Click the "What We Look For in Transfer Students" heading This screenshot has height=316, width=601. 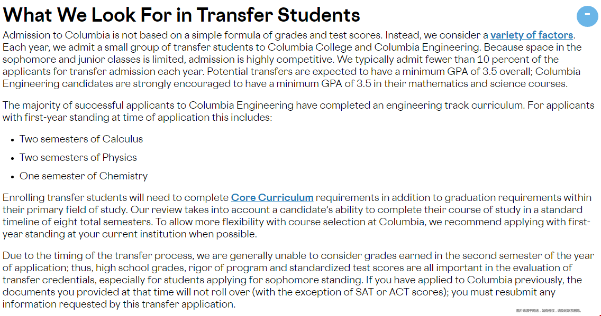[x=181, y=15]
